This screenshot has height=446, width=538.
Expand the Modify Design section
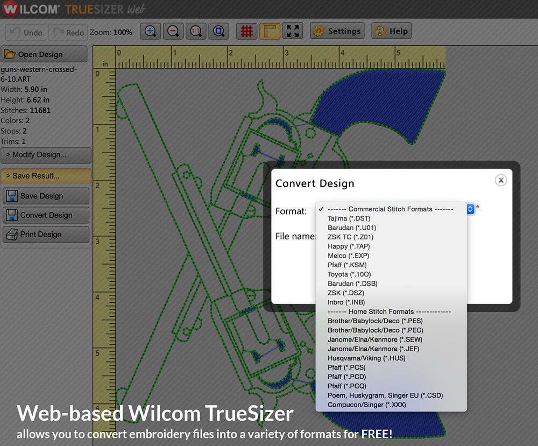46,155
